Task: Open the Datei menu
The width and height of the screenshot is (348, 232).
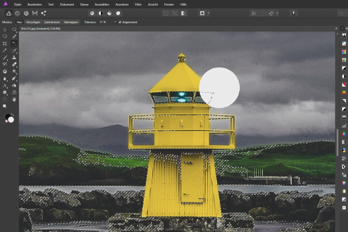Action: coord(18,4)
